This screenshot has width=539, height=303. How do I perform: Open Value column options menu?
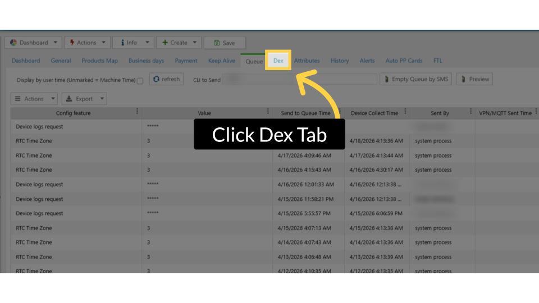pyautogui.click(x=268, y=112)
